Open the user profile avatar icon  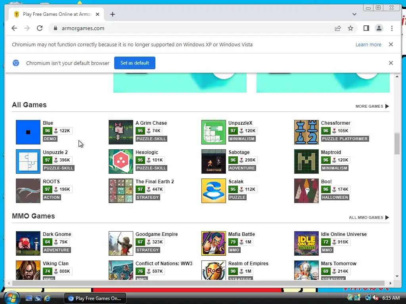pos(379,28)
